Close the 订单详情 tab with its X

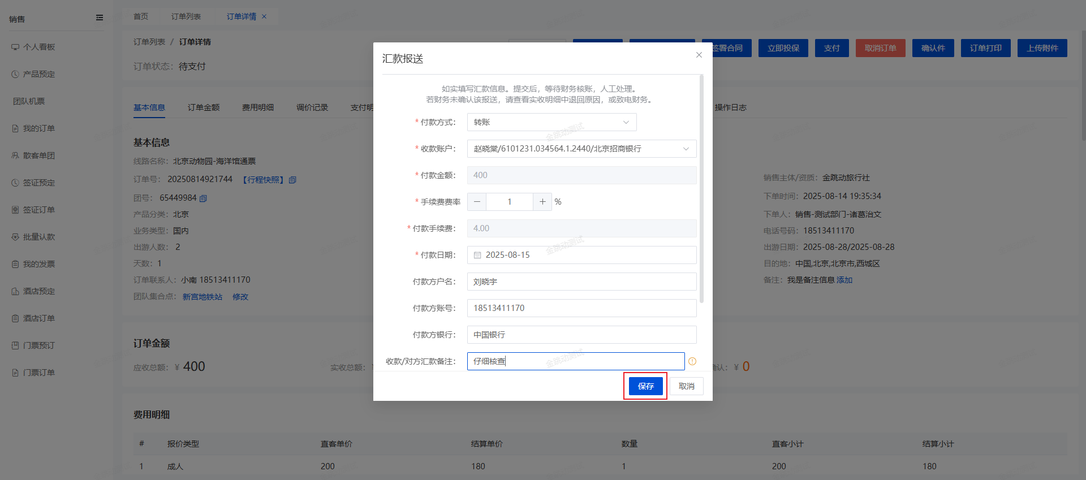pyautogui.click(x=264, y=17)
